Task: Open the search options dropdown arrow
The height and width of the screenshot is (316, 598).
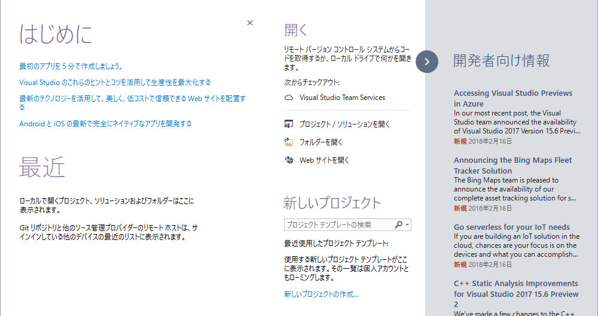Action: (x=407, y=225)
